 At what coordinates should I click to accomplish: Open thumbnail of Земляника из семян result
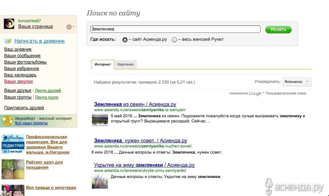(100, 120)
